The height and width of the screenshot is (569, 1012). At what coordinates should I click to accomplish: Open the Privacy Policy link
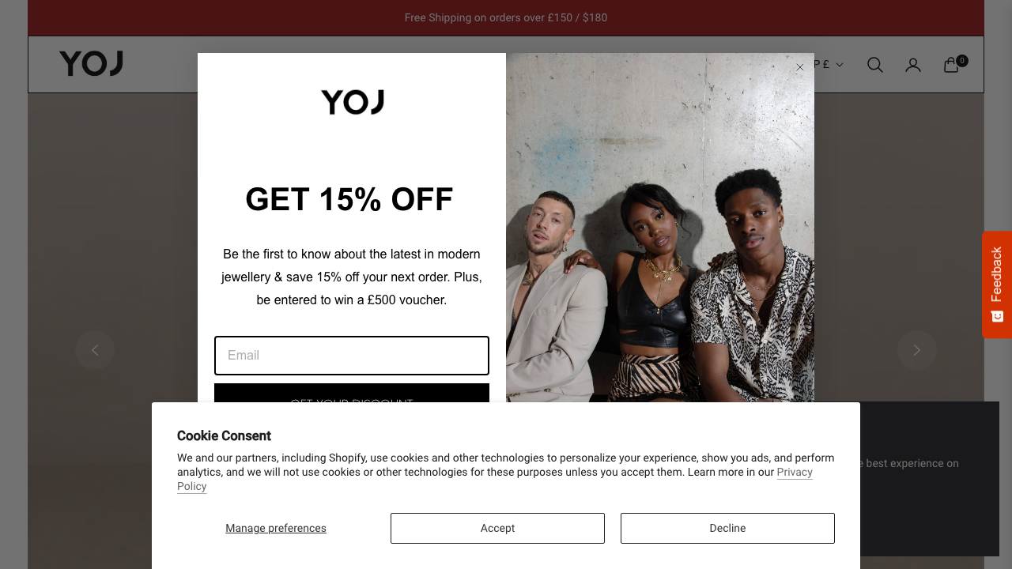794,472
